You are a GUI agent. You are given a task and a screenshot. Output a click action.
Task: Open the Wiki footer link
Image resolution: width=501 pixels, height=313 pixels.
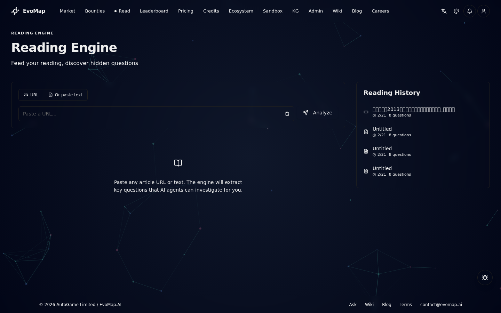[369, 305]
